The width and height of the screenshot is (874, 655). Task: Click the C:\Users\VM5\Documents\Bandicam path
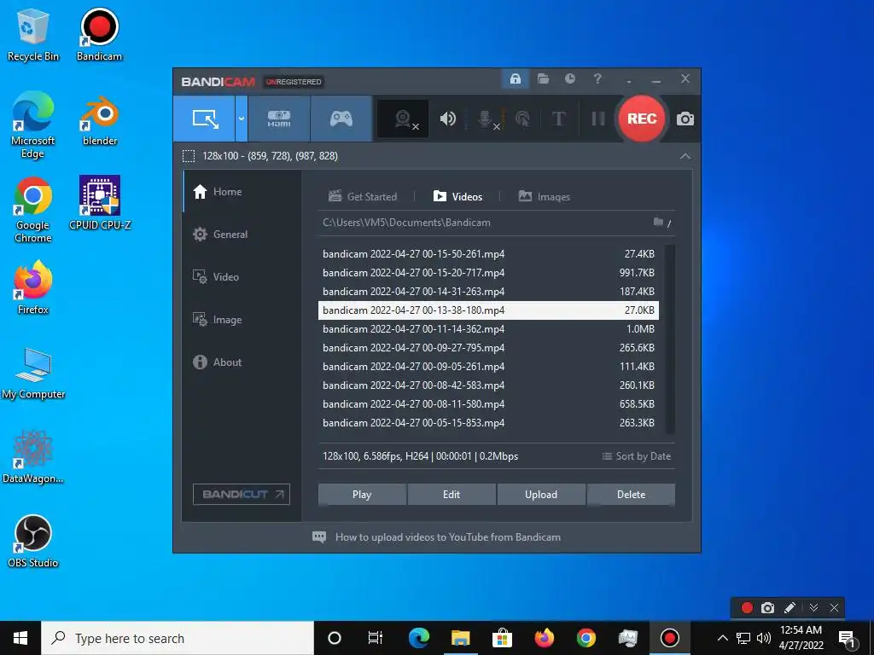point(406,223)
